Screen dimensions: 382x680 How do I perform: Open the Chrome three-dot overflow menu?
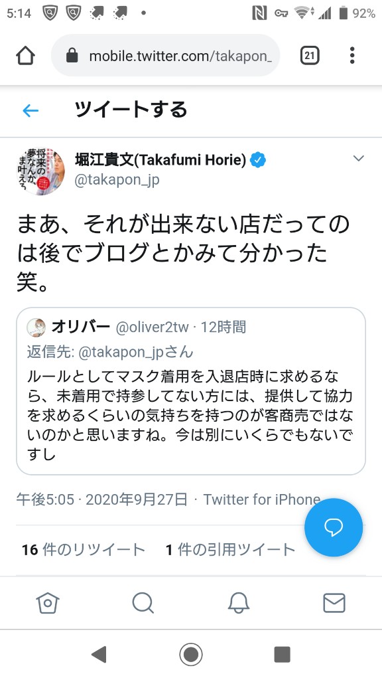(352, 56)
